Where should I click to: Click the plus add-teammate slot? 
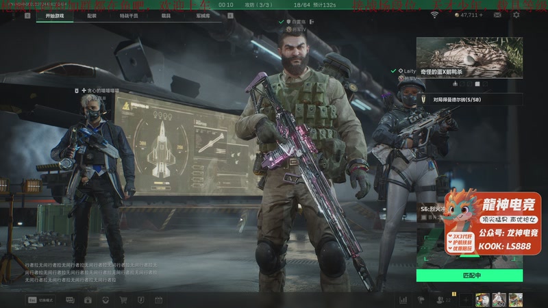coord(466,300)
